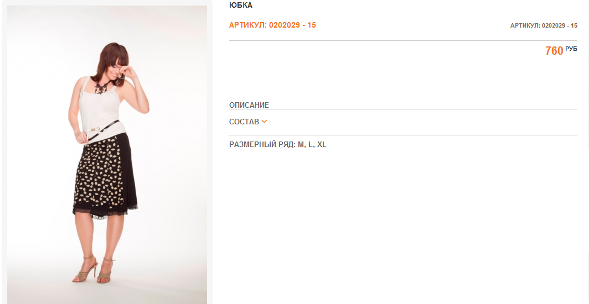The width and height of the screenshot is (589, 304).
Task: Select the ОПИСАНИЕ heading
Action: (249, 105)
